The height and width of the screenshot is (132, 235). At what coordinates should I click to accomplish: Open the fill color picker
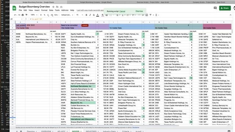pyautogui.click(x=103, y=15)
